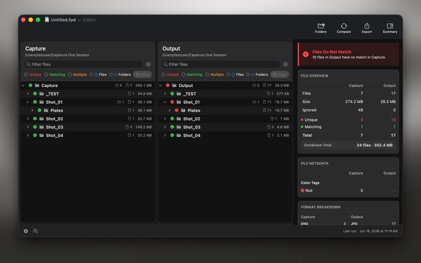Click the Export toolbar icon
The height and width of the screenshot is (263, 421).
point(367,28)
